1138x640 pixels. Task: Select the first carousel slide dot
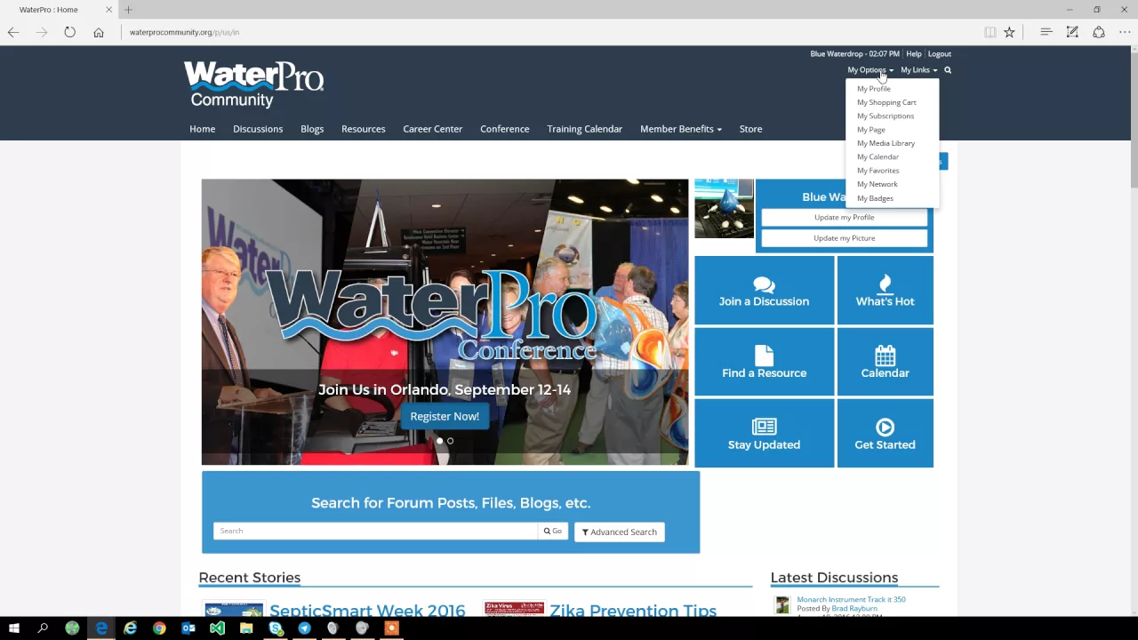click(439, 441)
